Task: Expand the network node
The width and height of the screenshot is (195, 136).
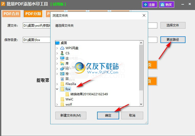Action: (x=57, y=69)
